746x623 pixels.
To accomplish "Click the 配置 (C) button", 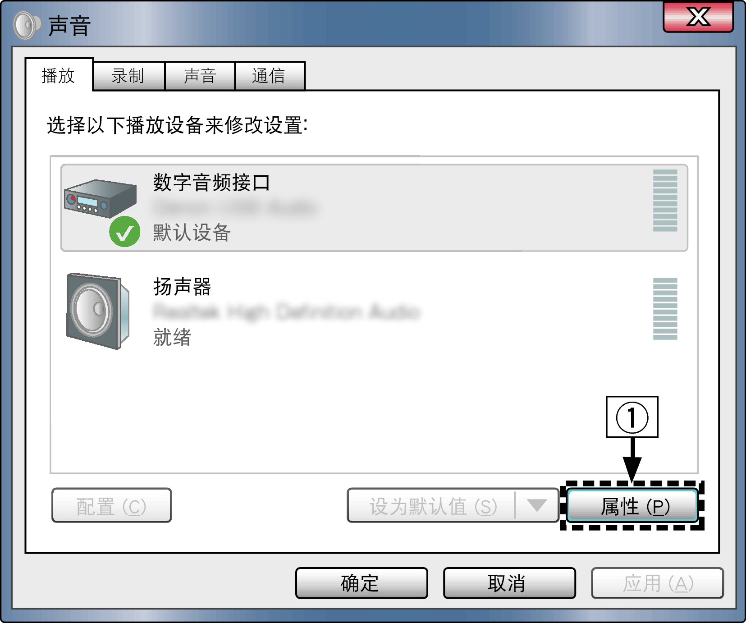I will 112,505.
